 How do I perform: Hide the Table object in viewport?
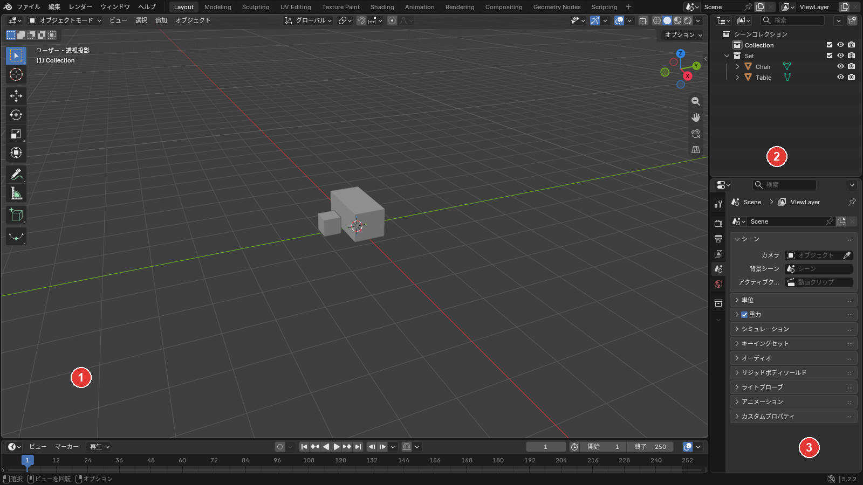point(840,77)
